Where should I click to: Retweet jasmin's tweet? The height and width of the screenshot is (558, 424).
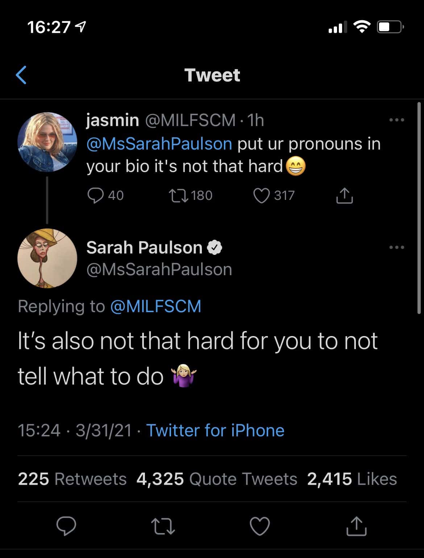coord(179,196)
